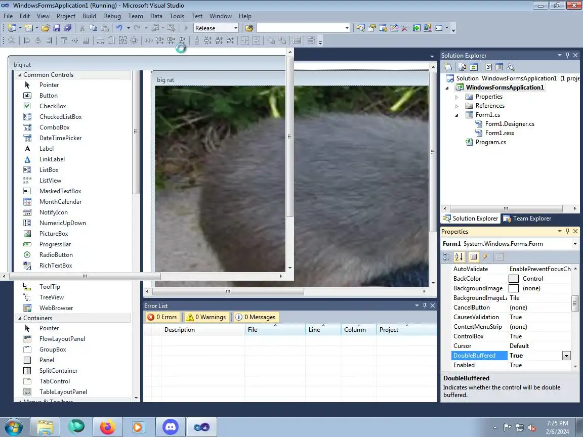Click View Code icon in Solution Explorer
This screenshot has height=437, width=583.
[488, 67]
